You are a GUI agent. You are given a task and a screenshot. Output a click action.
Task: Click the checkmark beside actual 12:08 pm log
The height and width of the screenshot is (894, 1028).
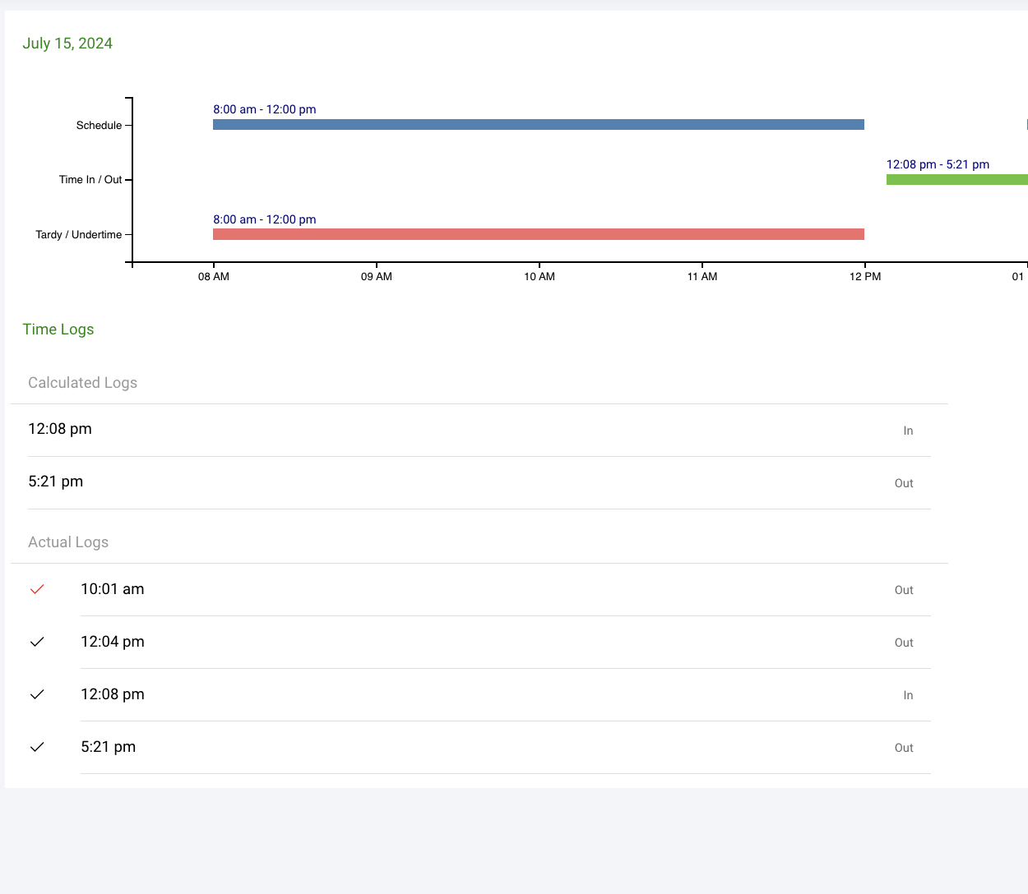(37, 694)
